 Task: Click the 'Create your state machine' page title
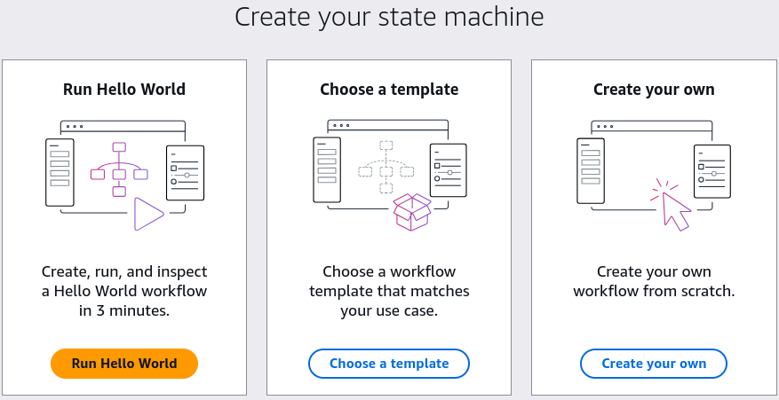pyautogui.click(x=389, y=16)
